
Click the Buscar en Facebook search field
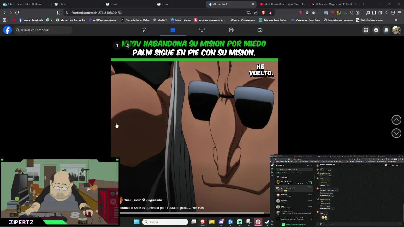click(x=43, y=30)
